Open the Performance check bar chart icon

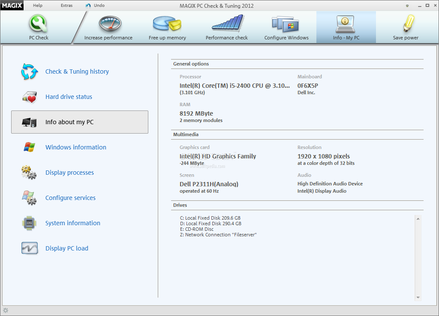click(228, 23)
